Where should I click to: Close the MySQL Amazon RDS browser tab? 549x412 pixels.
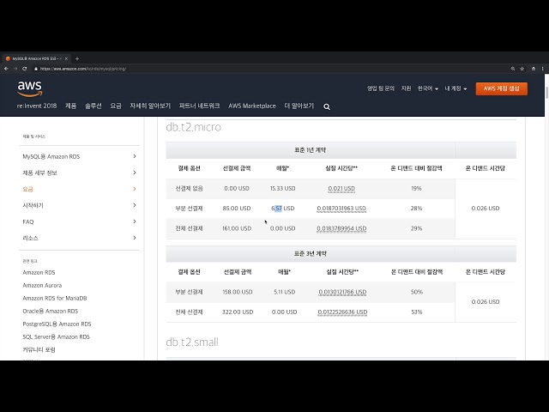[x=66, y=58]
